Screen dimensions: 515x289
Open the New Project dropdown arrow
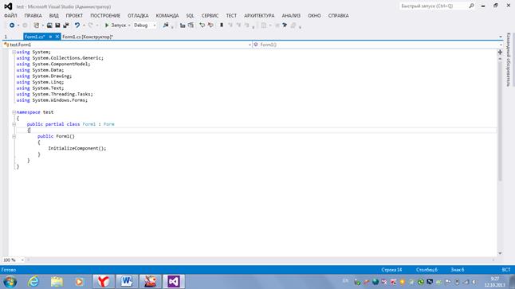[x=43, y=25]
